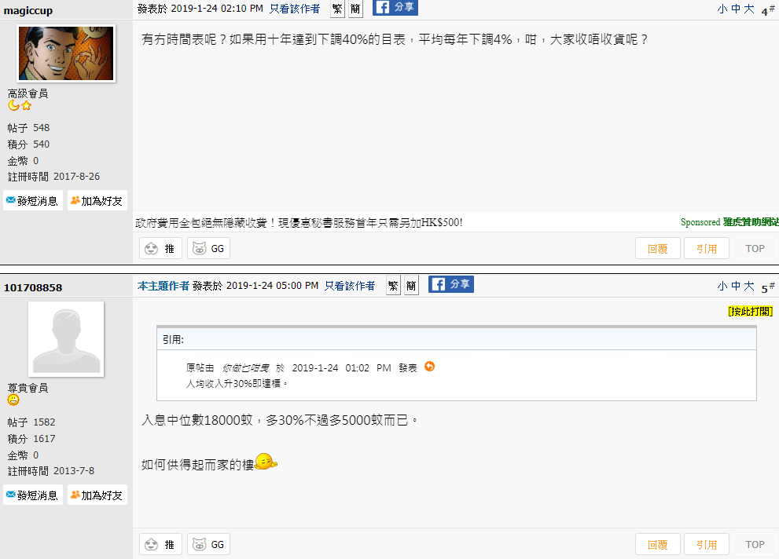This screenshot has height=559, width=779.
Task: Switch post 4 to simplified Chinese (簡)
Action: pyautogui.click(x=355, y=9)
